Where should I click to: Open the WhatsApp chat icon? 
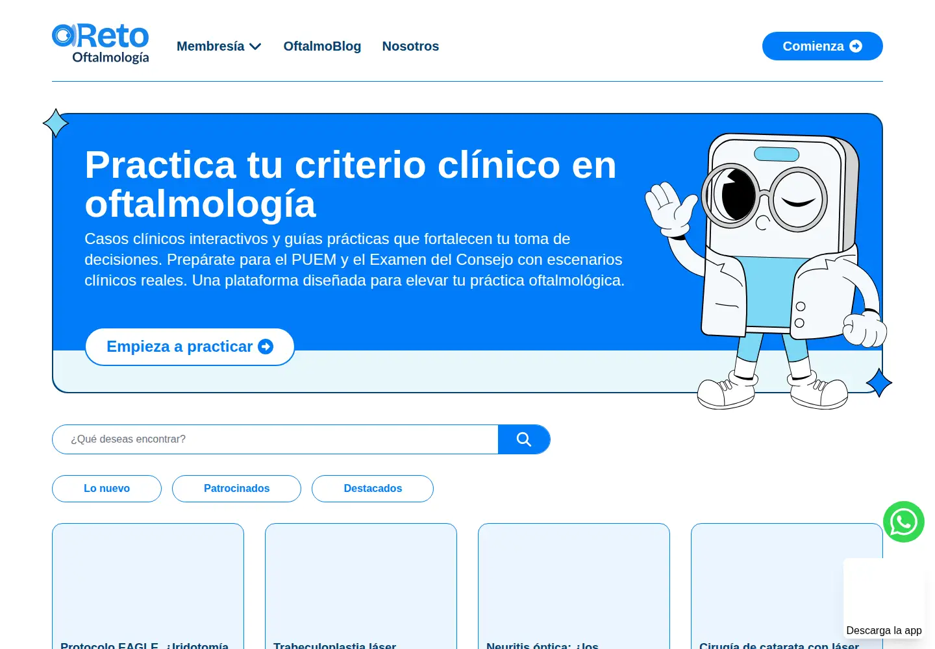(904, 522)
